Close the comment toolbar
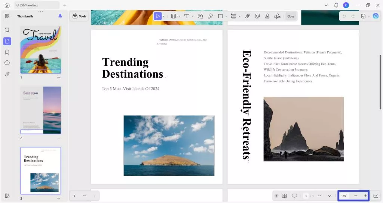The image size is (383, 203). [291, 16]
